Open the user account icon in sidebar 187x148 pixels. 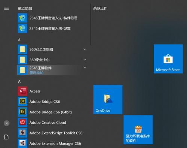[7, 123]
